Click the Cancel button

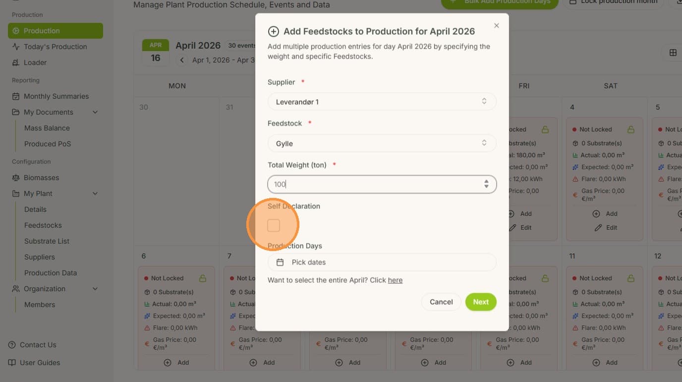[x=441, y=302]
